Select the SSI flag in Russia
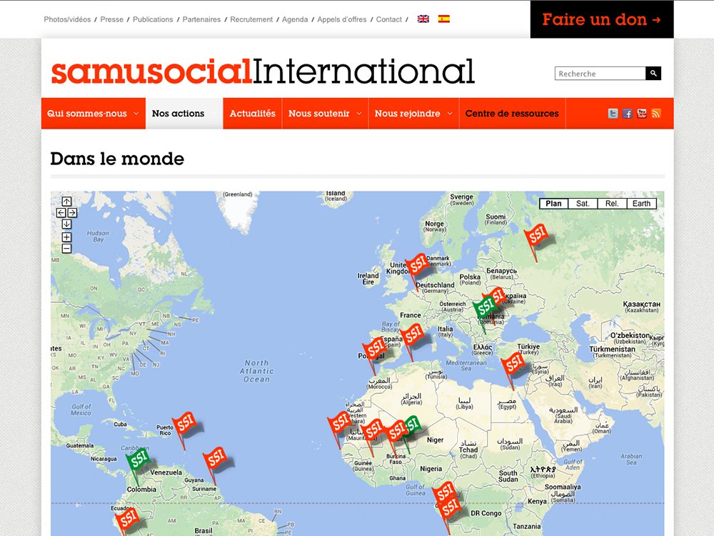This screenshot has width=714, height=536. pyautogui.click(x=536, y=237)
